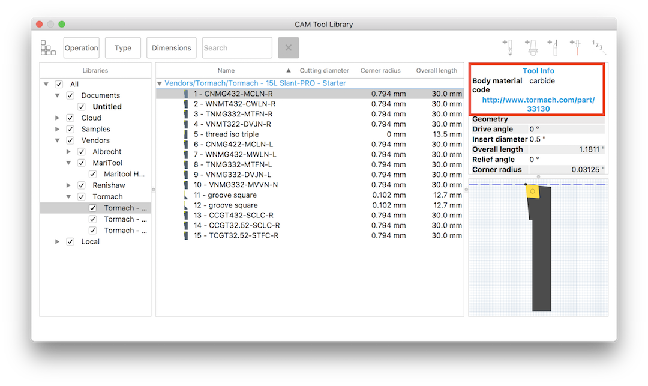Viewport: 648px width, 386px height.
Task: Collapse the MariTool tree node
Action: pos(68,163)
